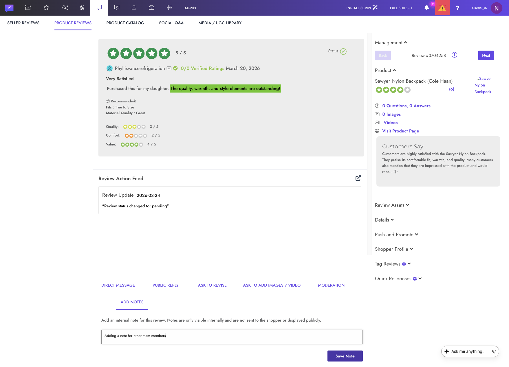Click 0 Questions, 0 Answers link

pos(406,106)
